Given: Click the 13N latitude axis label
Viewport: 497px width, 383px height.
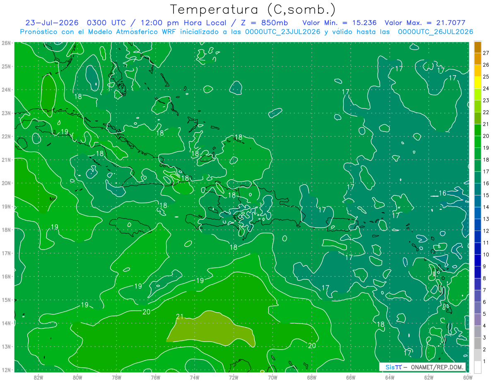Looking at the screenshot, I should pyautogui.click(x=6, y=346).
